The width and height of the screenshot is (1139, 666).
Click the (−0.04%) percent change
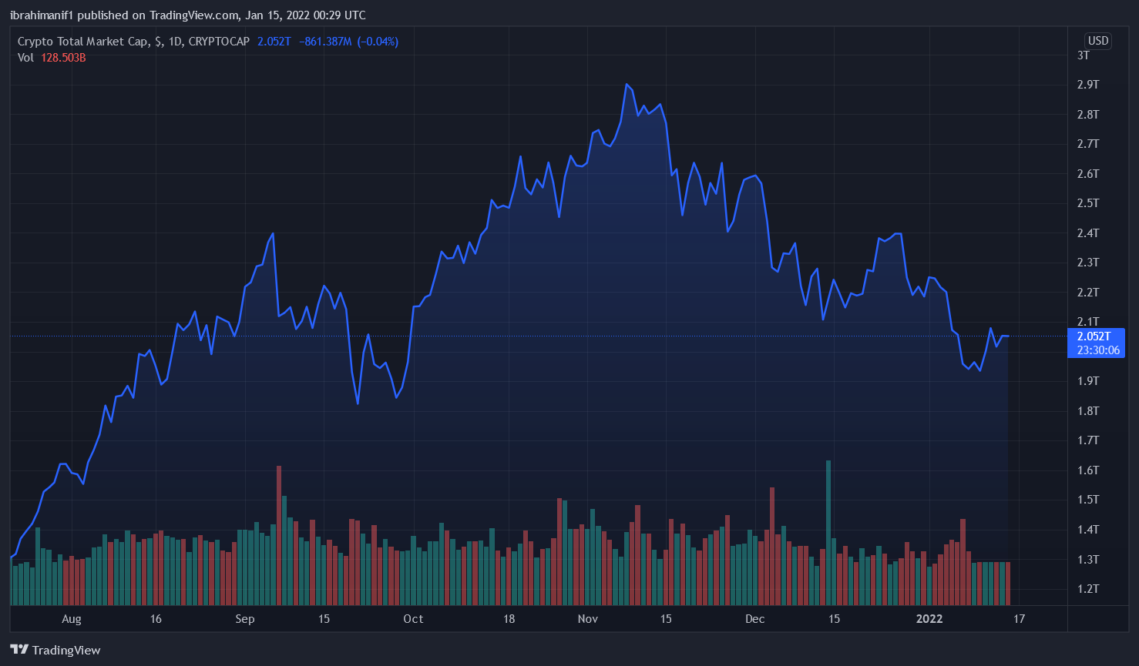[378, 42]
